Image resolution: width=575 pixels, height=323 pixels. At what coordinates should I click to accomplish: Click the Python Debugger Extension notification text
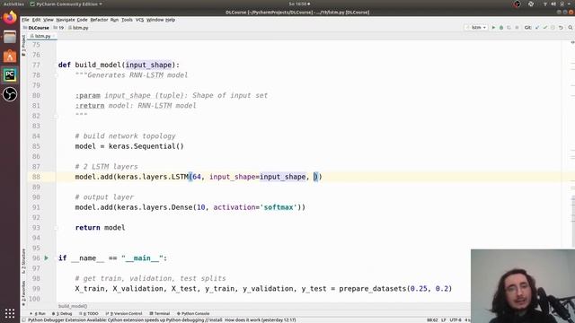coord(162,320)
